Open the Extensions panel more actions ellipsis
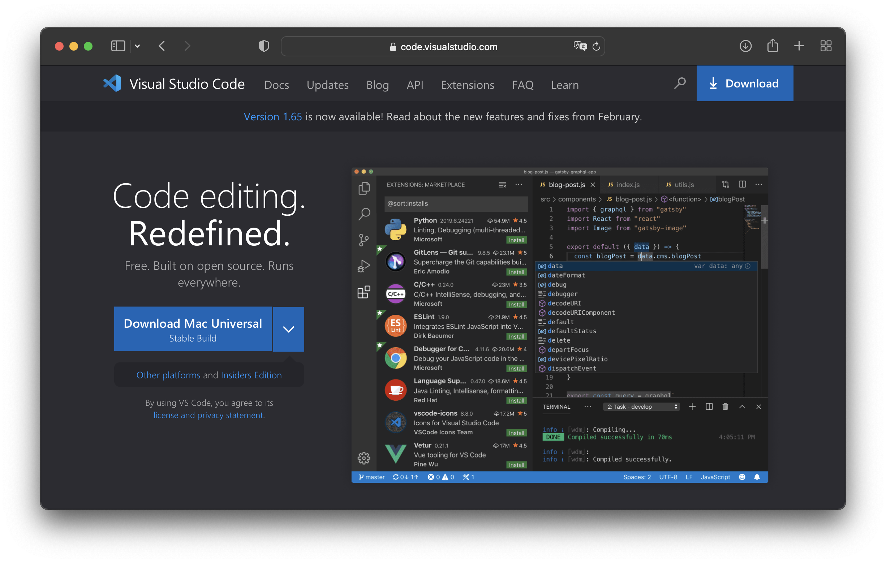 pos(519,184)
